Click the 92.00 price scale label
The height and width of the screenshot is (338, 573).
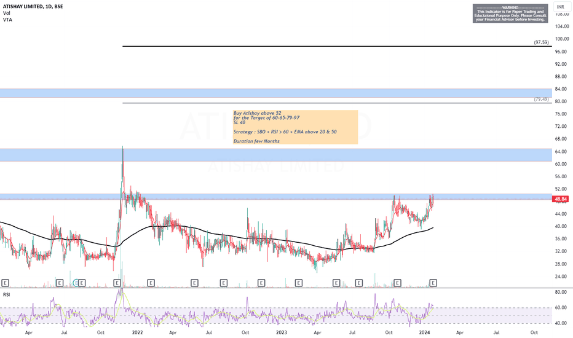click(x=562, y=64)
